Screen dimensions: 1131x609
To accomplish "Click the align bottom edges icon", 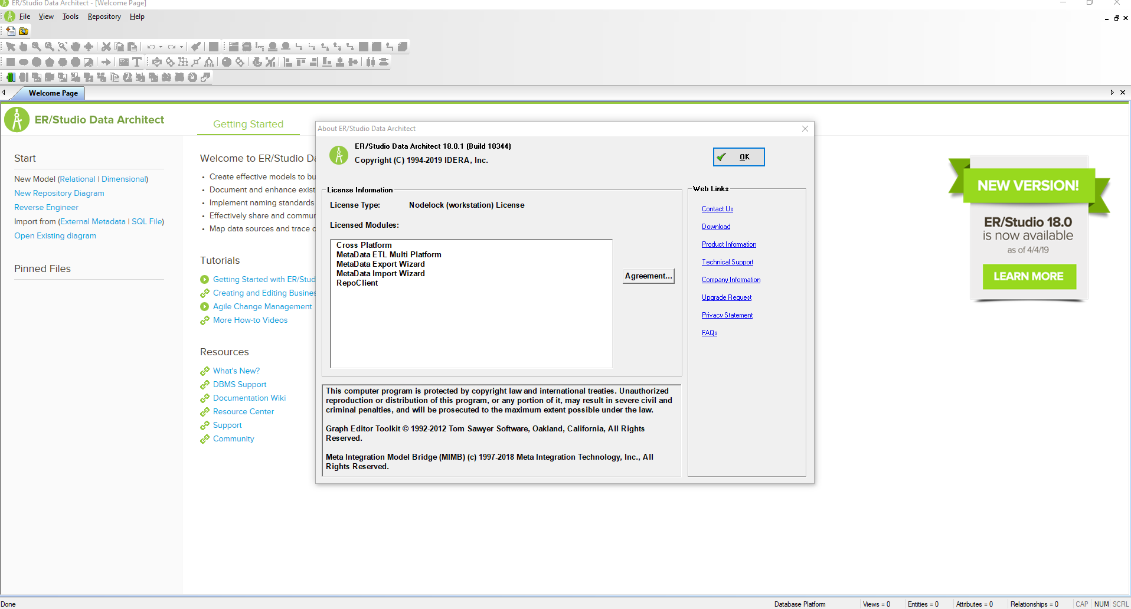I will point(327,62).
